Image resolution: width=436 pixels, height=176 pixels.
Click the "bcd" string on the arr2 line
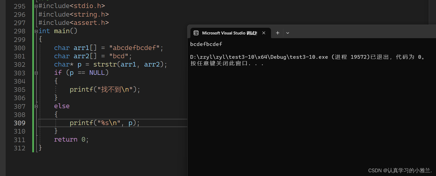tap(119, 56)
